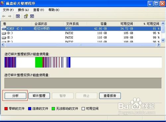Click the forward arrow toolbar icon
The height and width of the screenshot is (122, 166).
point(10,16)
